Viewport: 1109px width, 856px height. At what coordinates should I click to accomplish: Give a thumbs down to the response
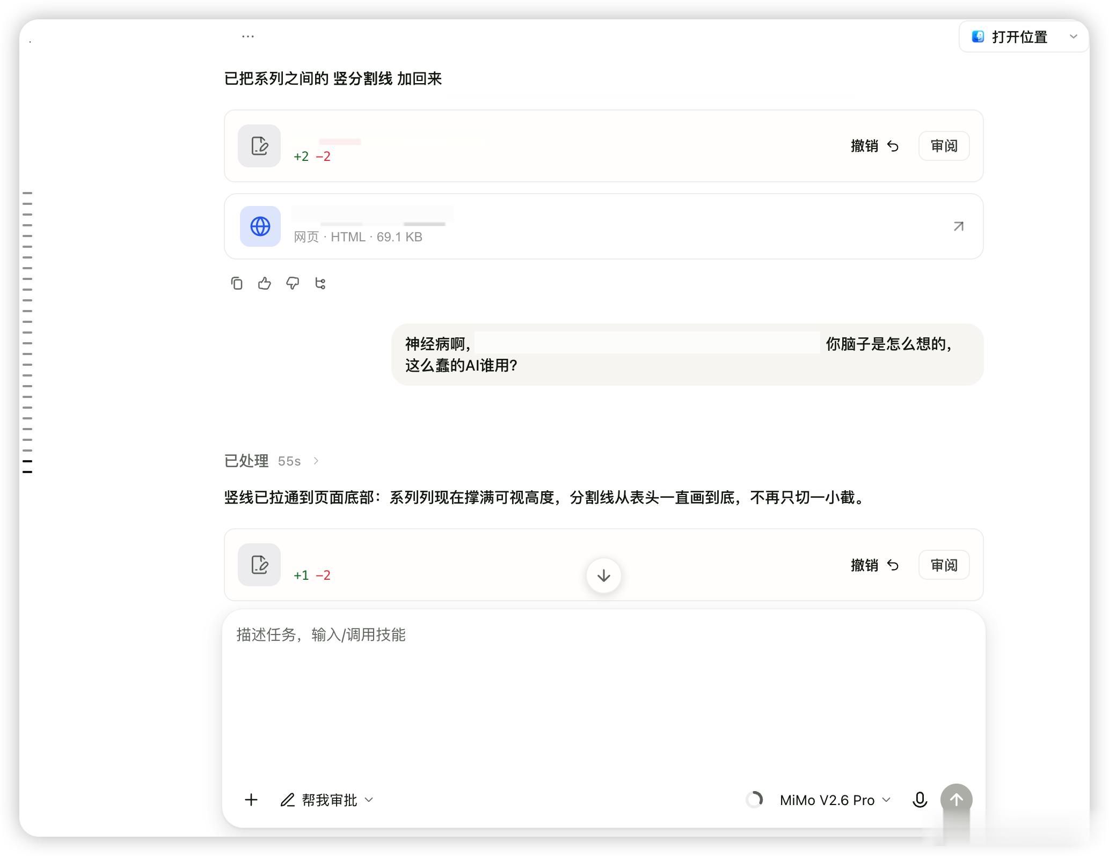[293, 283]
